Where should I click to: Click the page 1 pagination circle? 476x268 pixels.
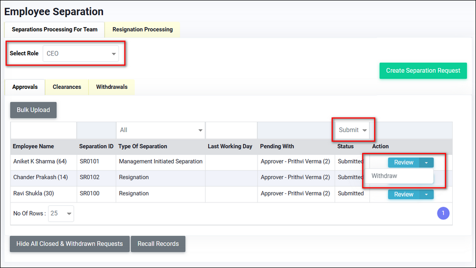pos(443,213)
